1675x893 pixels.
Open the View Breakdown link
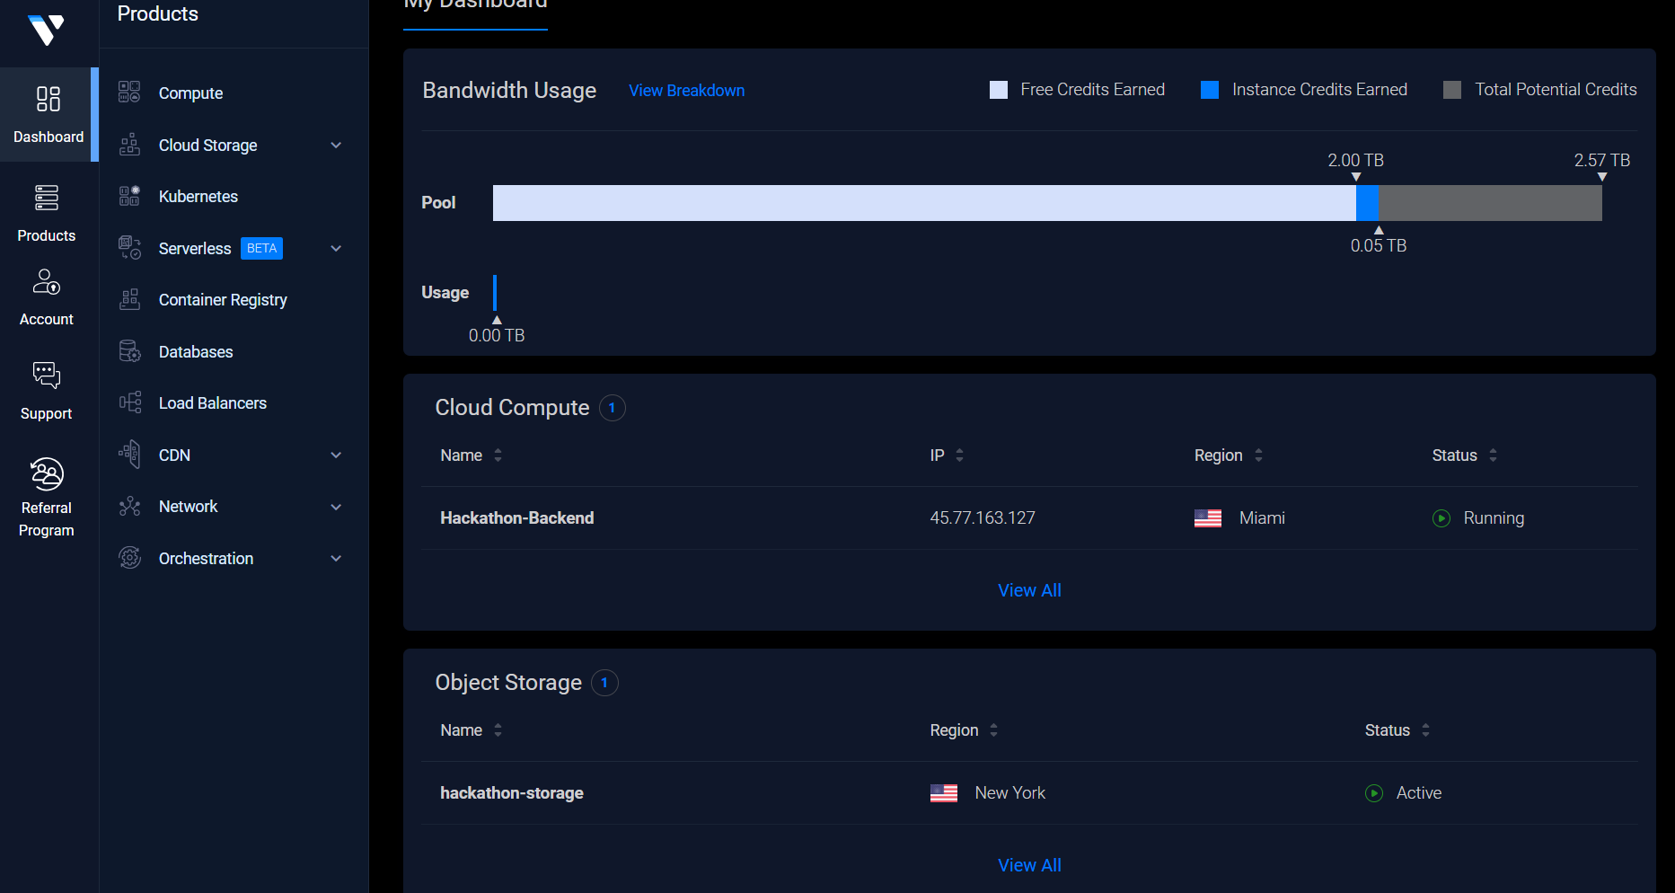[686, 91]
